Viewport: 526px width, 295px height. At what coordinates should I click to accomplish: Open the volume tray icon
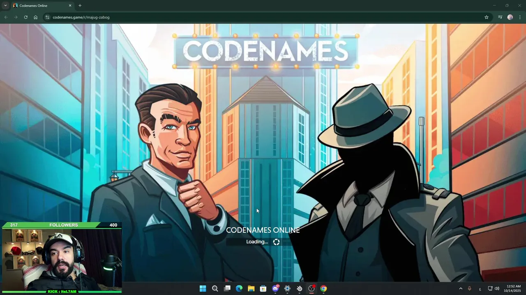click(497, 288)
